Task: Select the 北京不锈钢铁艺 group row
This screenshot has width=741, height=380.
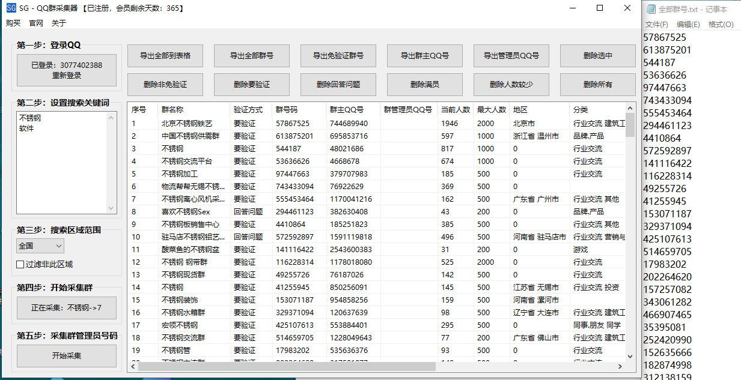Action: 186,123
